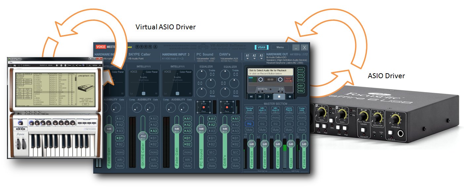Mute master bus B1

point(289,130)
